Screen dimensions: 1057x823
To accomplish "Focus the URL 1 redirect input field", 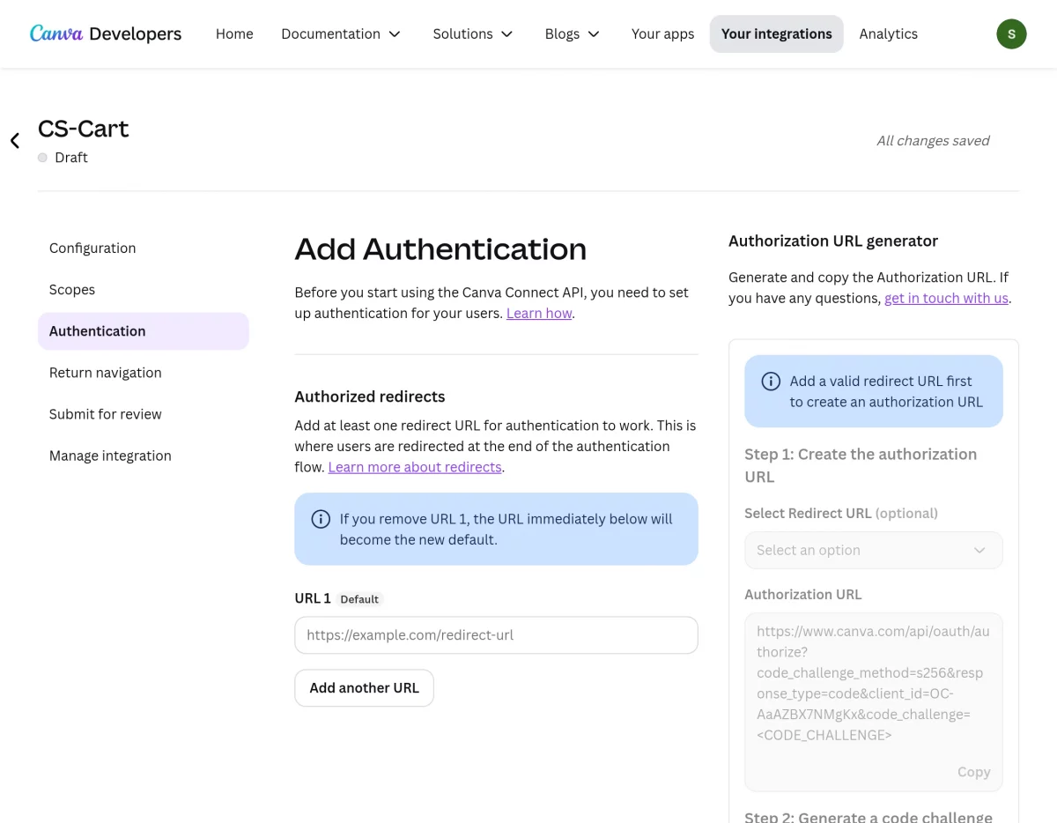I will 496,634.
